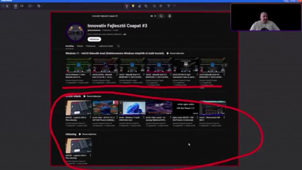Play all of the Unboxing section
Viewport: 302px width, 170px height.
(x=88, y=134)
